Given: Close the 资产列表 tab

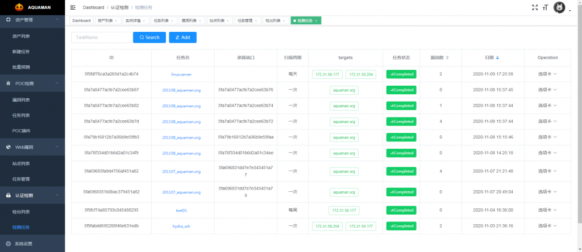Looking at the screenshot, I should 116,21.
